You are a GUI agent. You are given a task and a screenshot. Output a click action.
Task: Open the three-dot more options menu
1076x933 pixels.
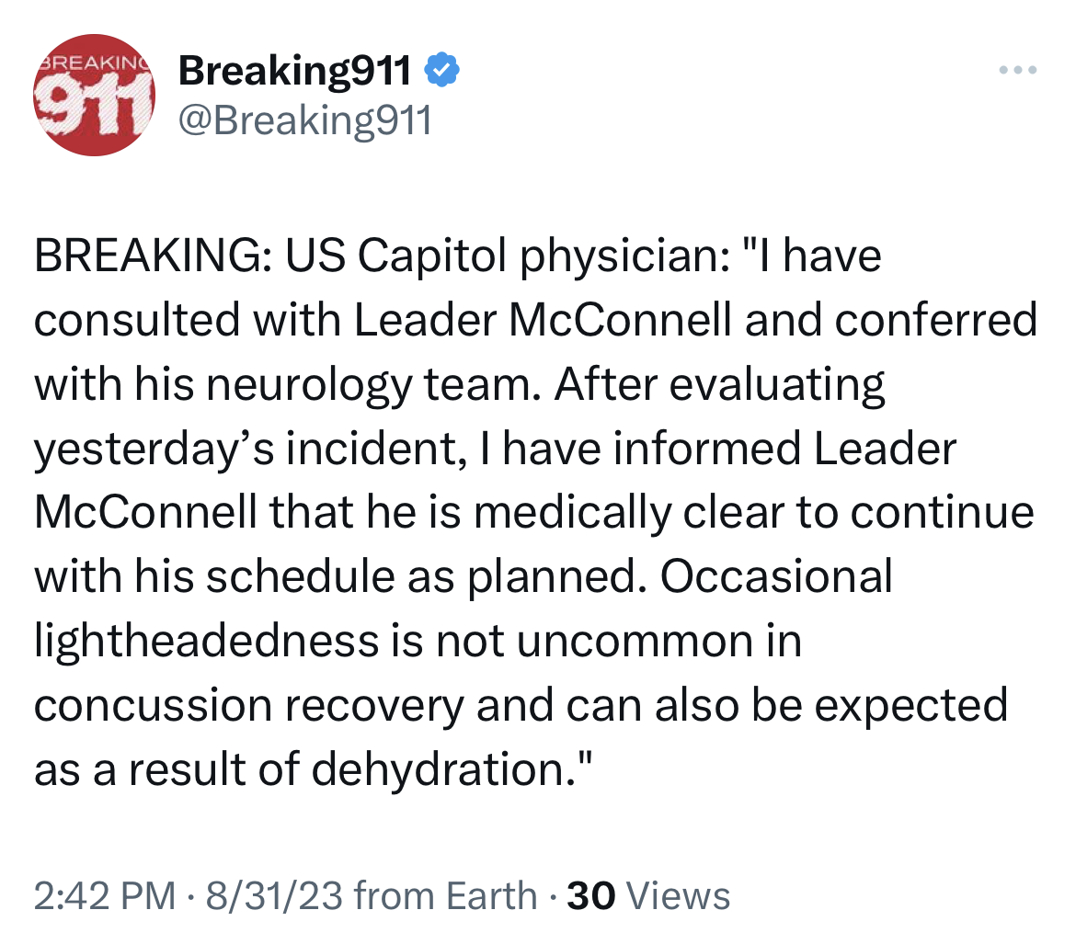[x=1018, y=69]
